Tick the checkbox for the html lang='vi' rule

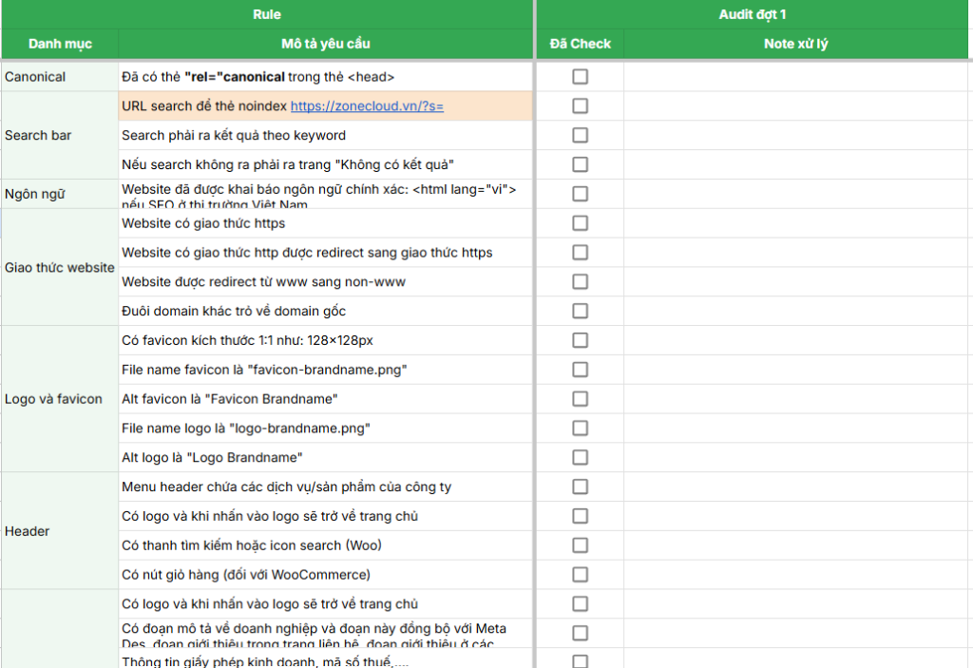click(580, 193)
